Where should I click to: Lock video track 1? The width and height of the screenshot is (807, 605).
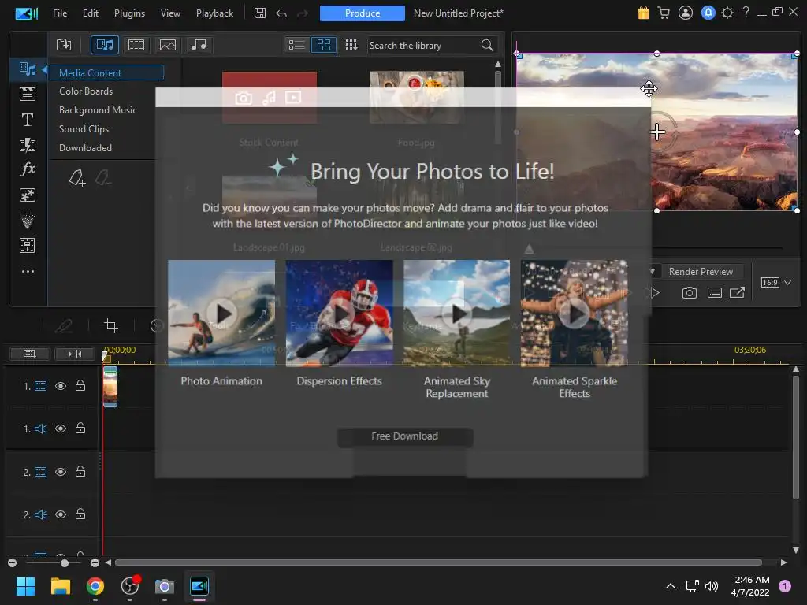click(x=80, y=385)
